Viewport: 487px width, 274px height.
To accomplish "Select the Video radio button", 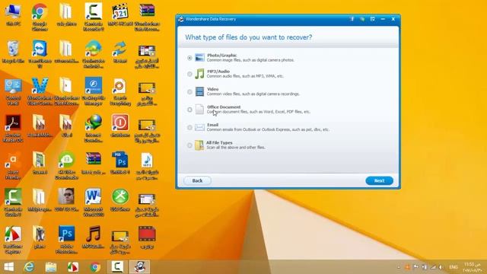I will click(189, 91).
